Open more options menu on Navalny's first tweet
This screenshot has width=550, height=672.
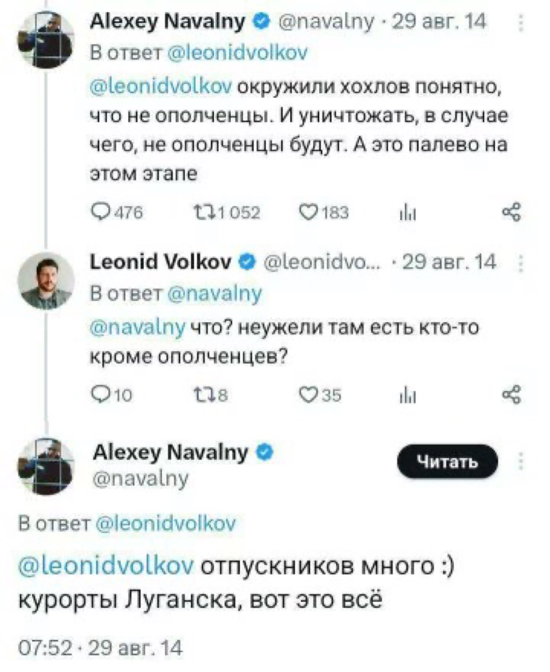pos(521,23)
